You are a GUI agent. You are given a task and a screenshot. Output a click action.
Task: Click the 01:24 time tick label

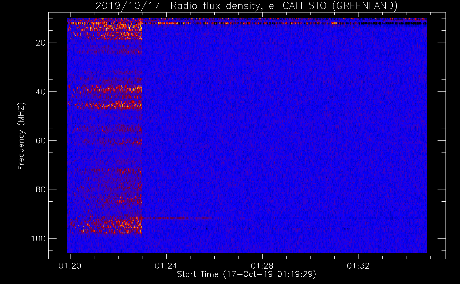[x=166, y=266]
